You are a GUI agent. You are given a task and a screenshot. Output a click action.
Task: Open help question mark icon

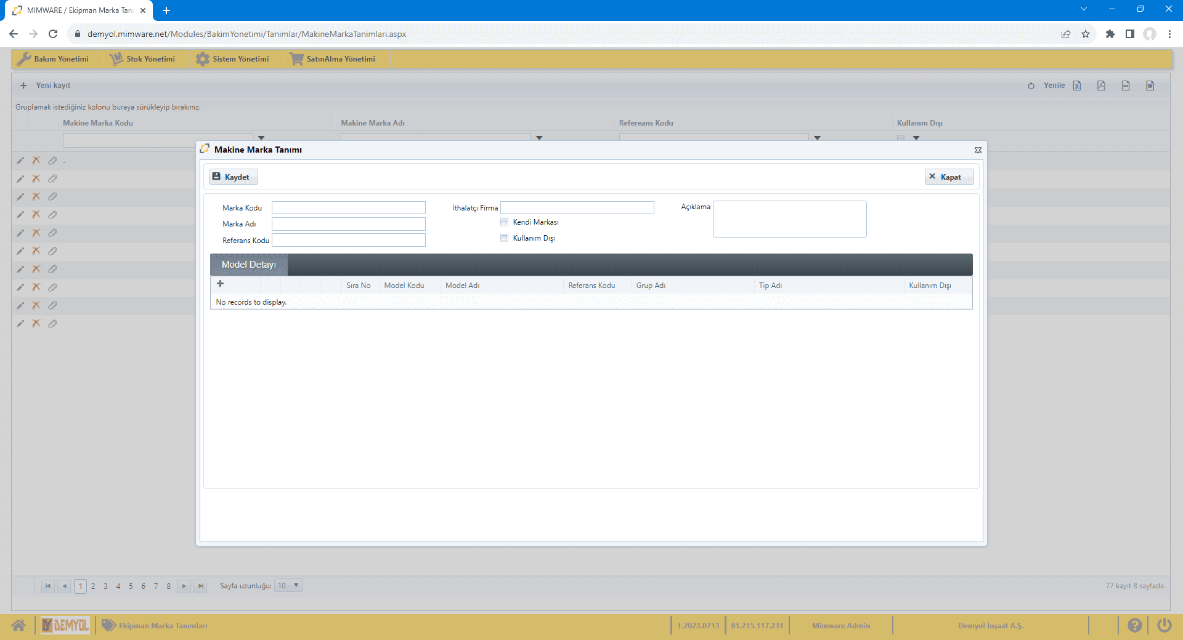[1134, 625]
